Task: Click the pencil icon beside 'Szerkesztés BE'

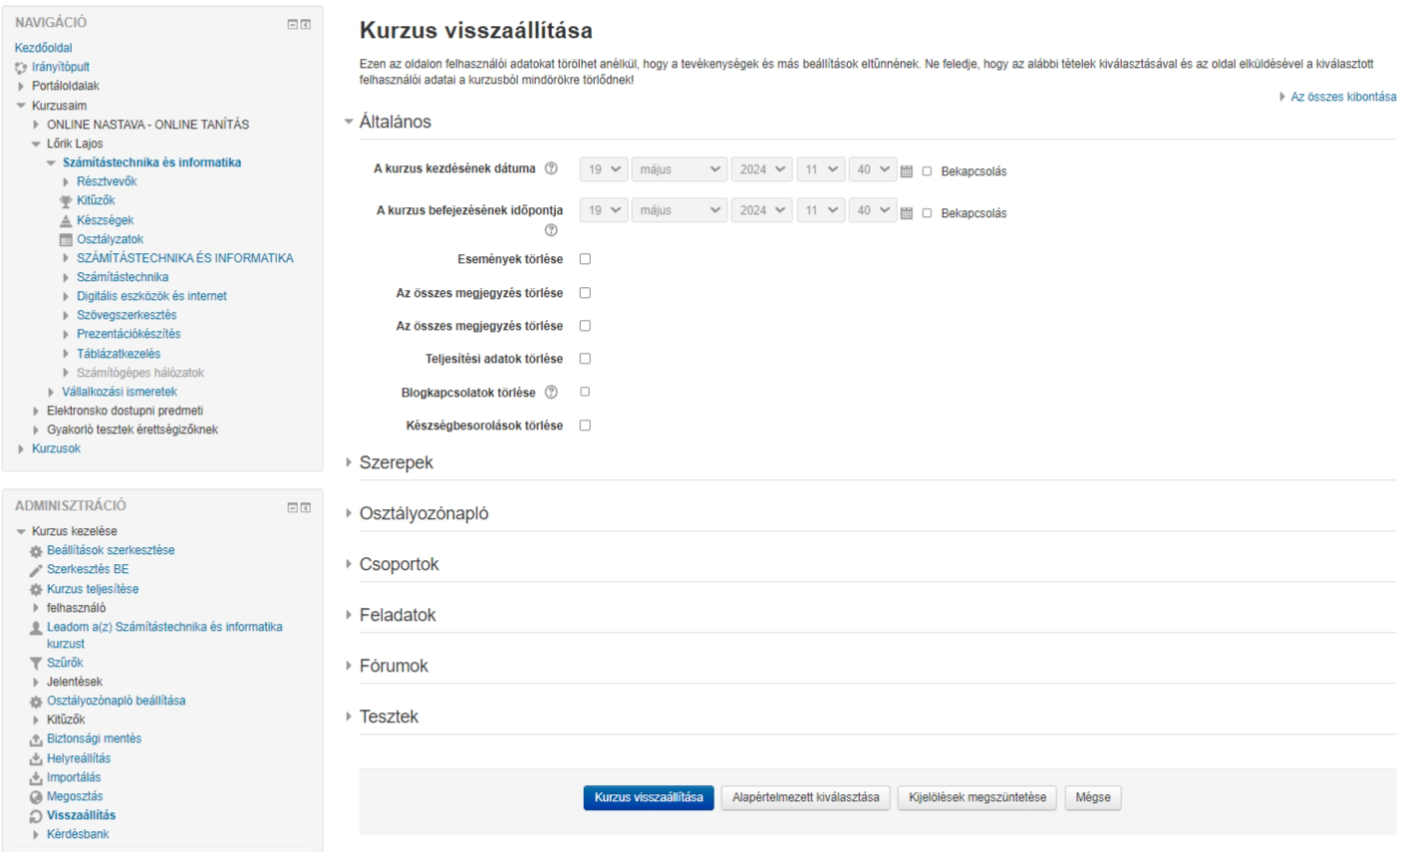Action: click(36, 570)
